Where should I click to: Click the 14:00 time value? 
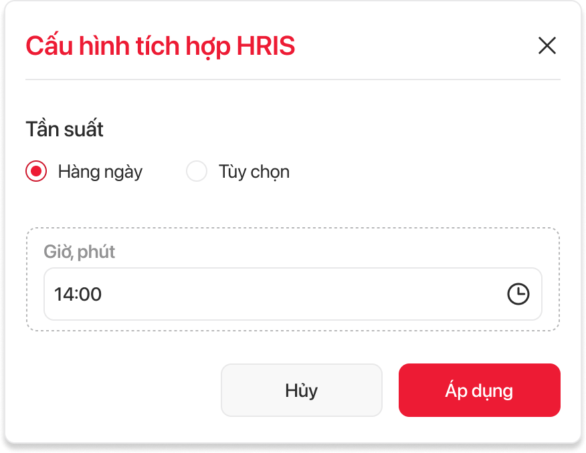[x=78, y=294]
